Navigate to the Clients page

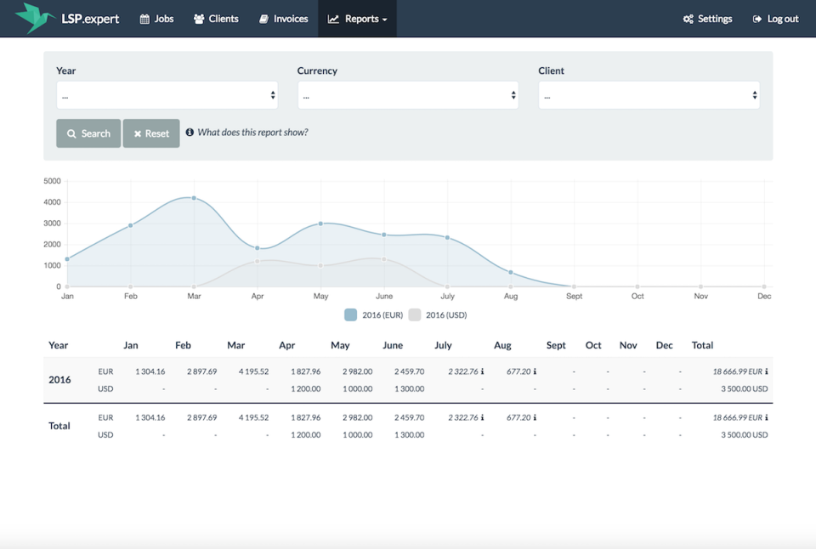tap(216, 18)
